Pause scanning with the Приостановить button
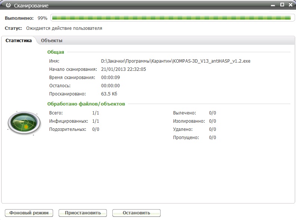 point(82,213)
